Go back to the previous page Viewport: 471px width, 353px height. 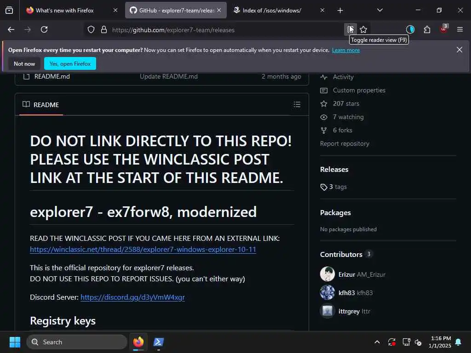(11, 29)
